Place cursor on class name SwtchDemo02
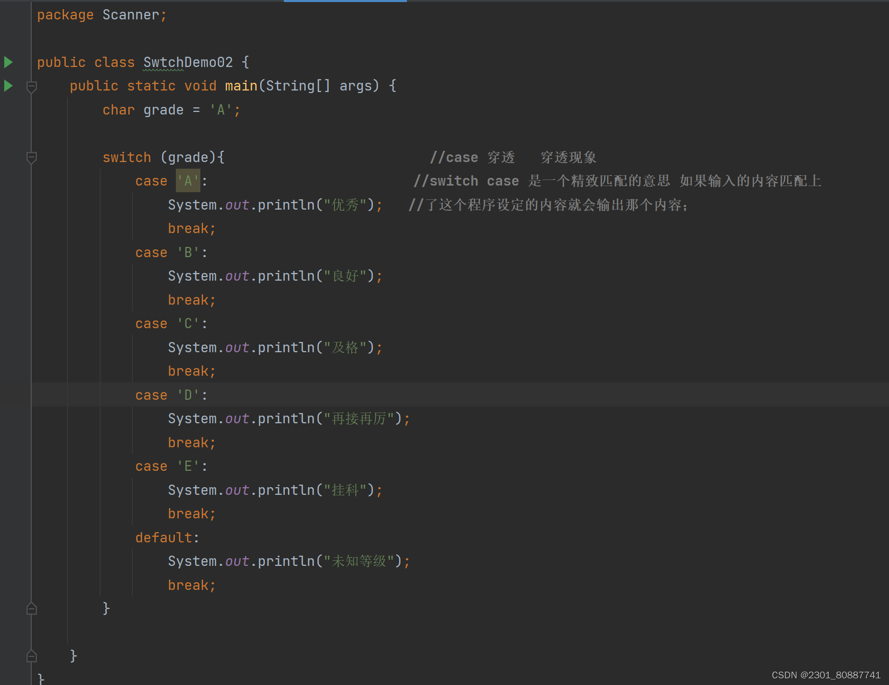Viewport: 889px width, 685px height. 188,62
